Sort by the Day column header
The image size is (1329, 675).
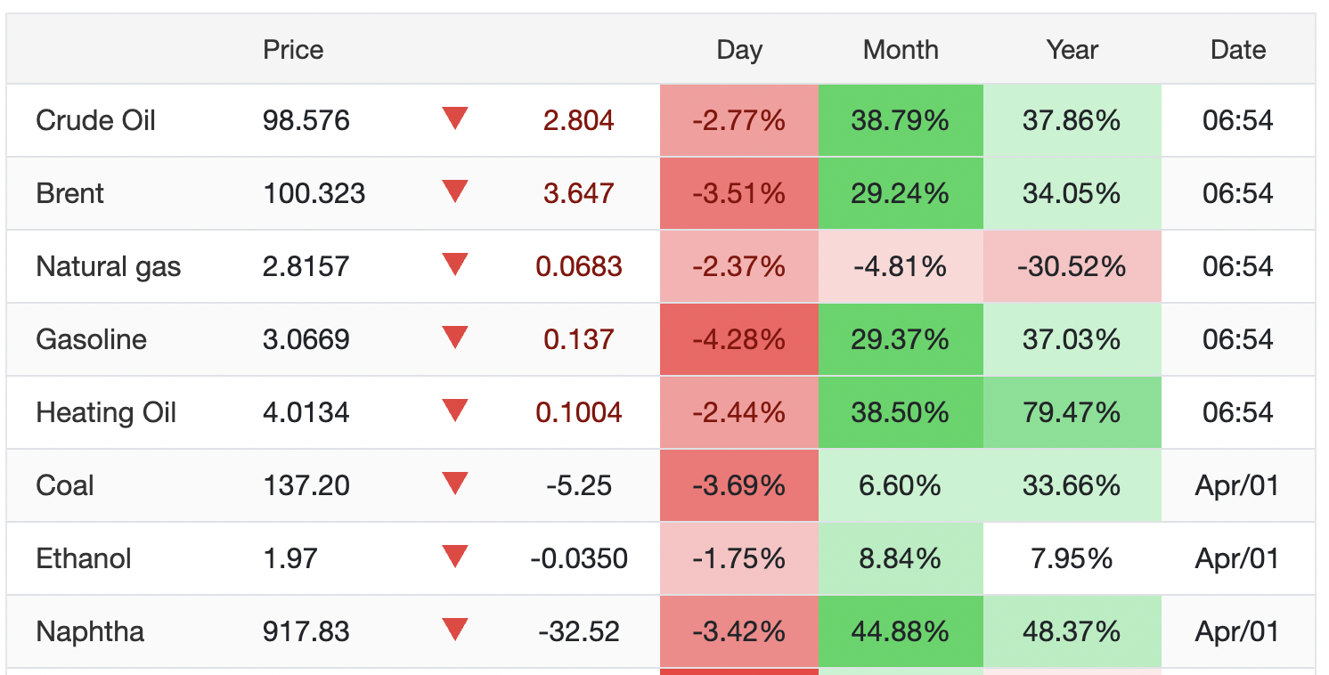point(739,50)
